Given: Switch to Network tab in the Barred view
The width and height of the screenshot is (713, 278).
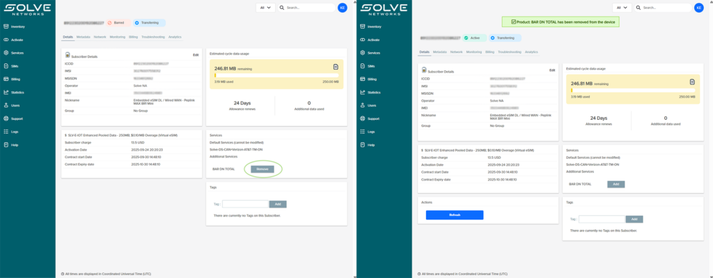Looking at the screenshot, I should point(100,37).
